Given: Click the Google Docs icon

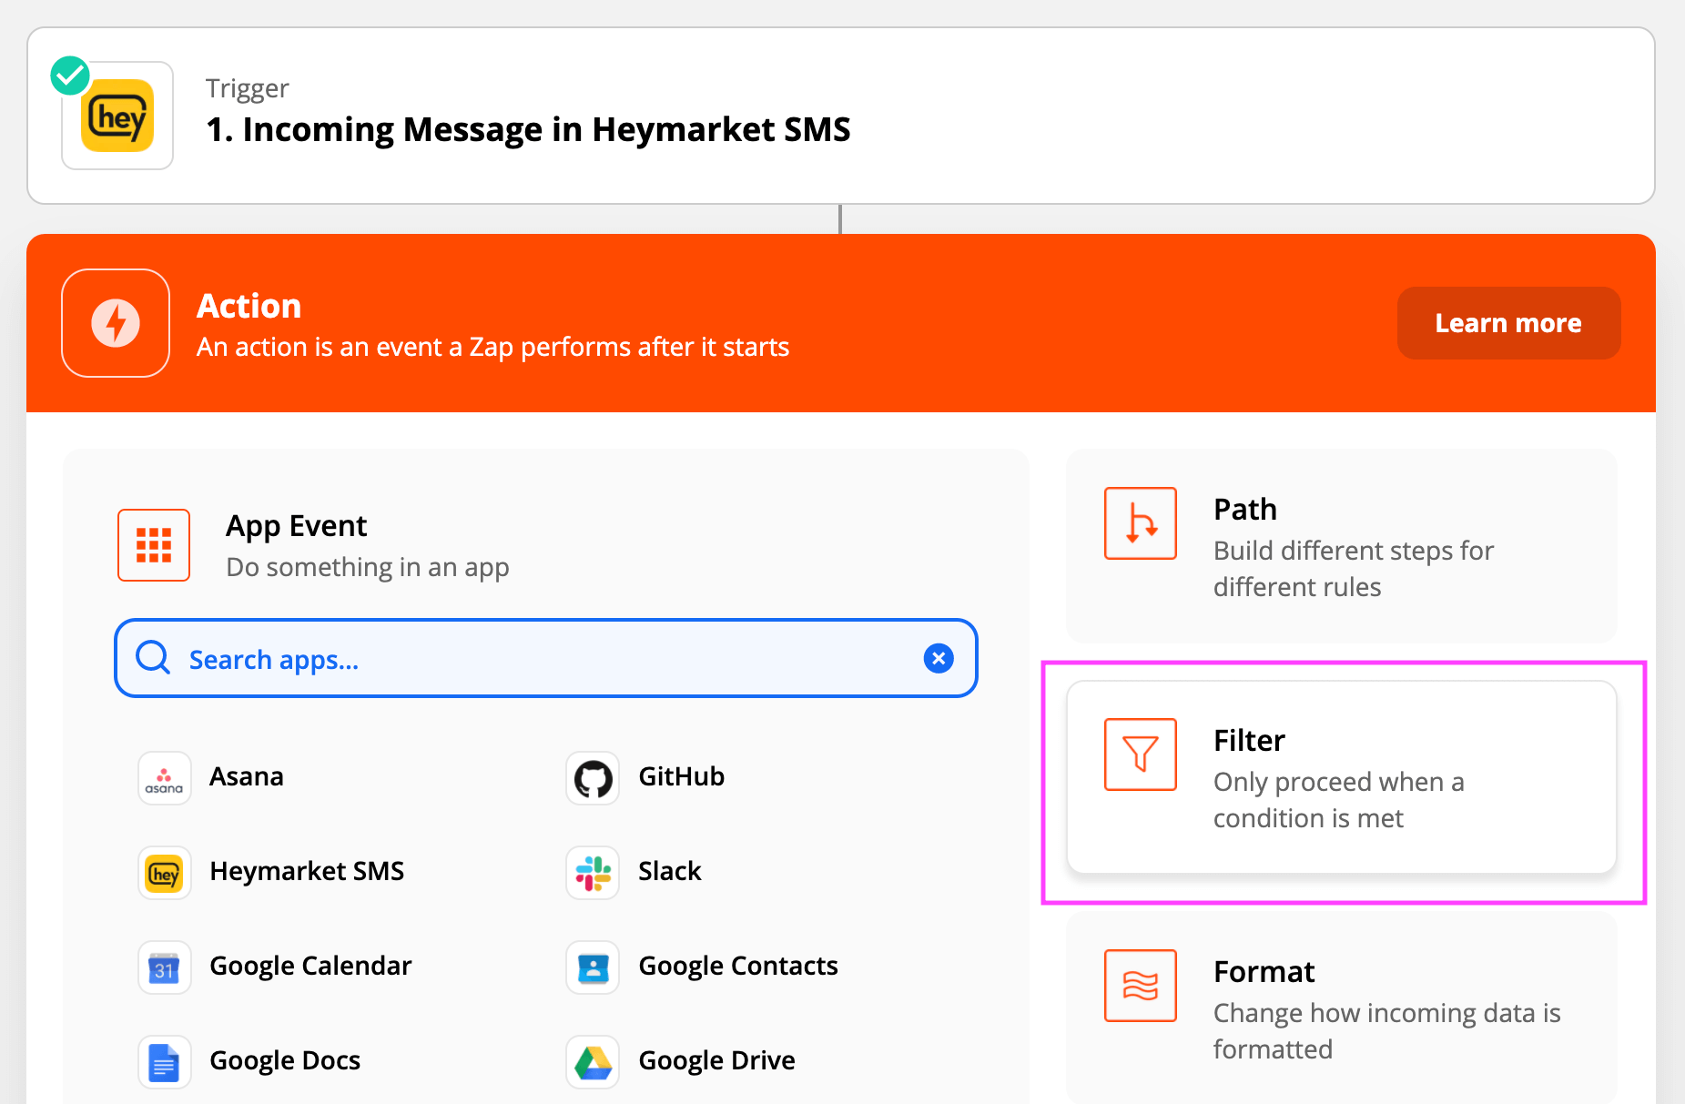Looking at the screenshot, I should pos(165,1062).
